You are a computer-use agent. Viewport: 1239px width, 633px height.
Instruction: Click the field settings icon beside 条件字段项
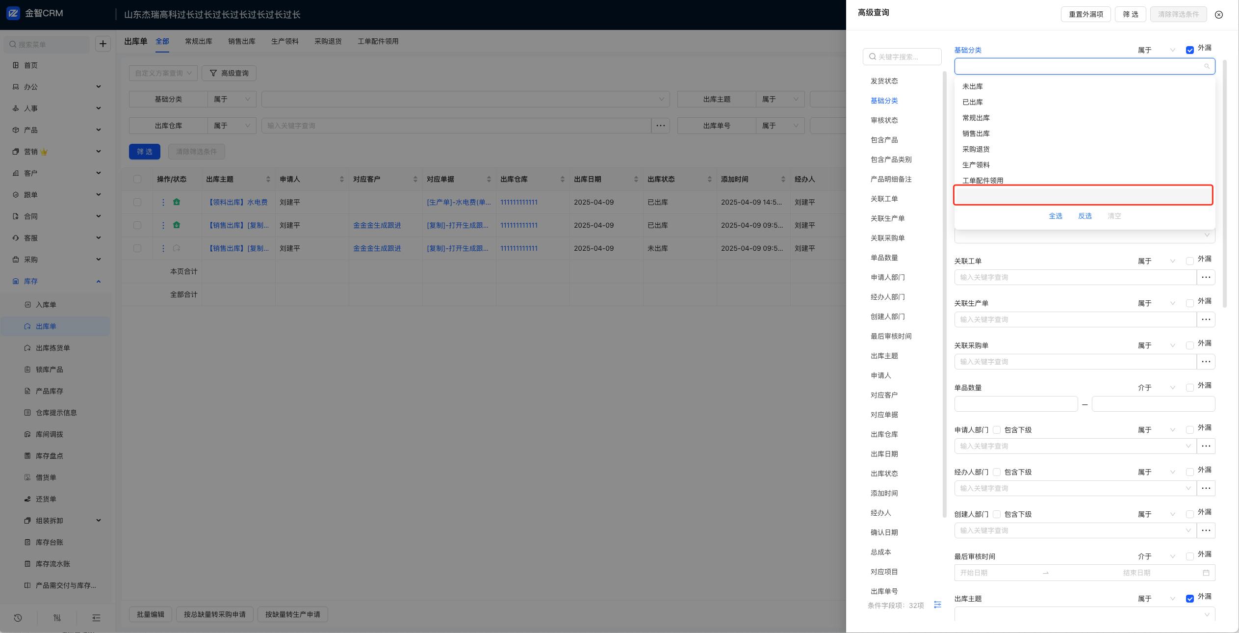pyautogui.click(x=938, y=605)
